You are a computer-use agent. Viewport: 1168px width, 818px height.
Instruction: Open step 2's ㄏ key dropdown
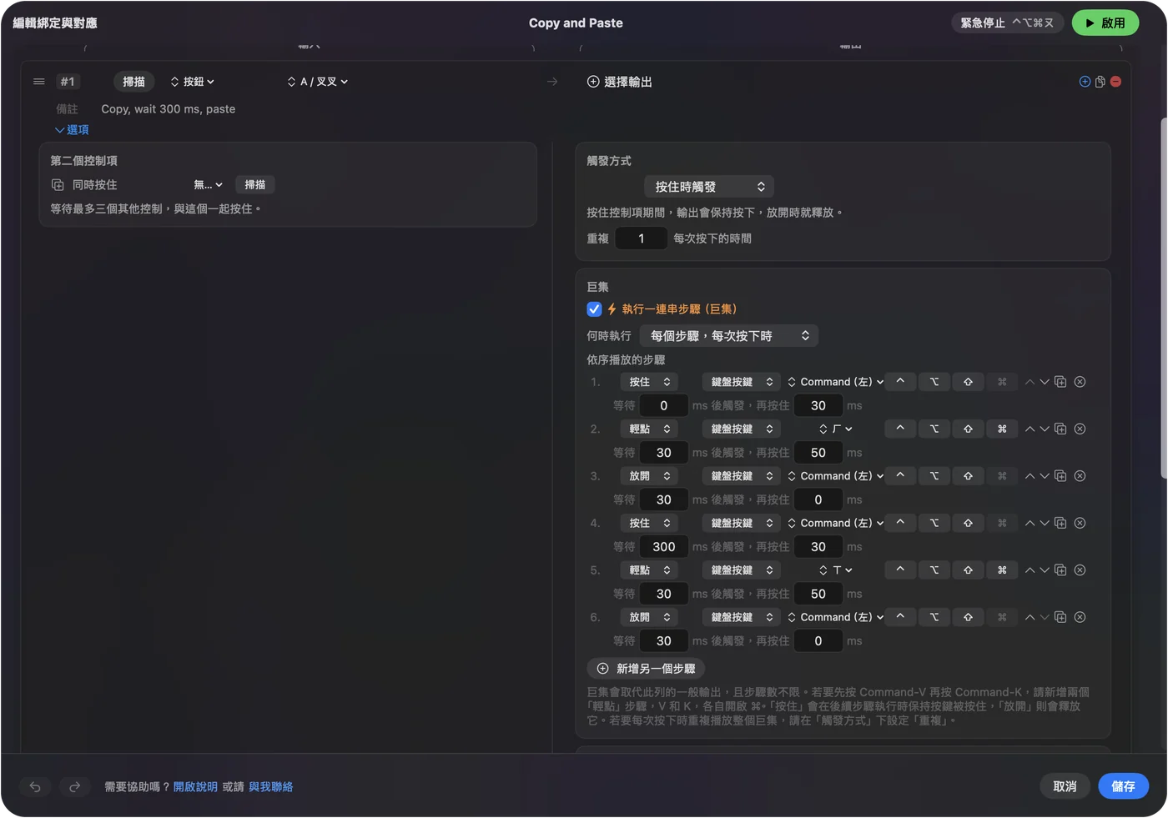click(x=836, y=429)
